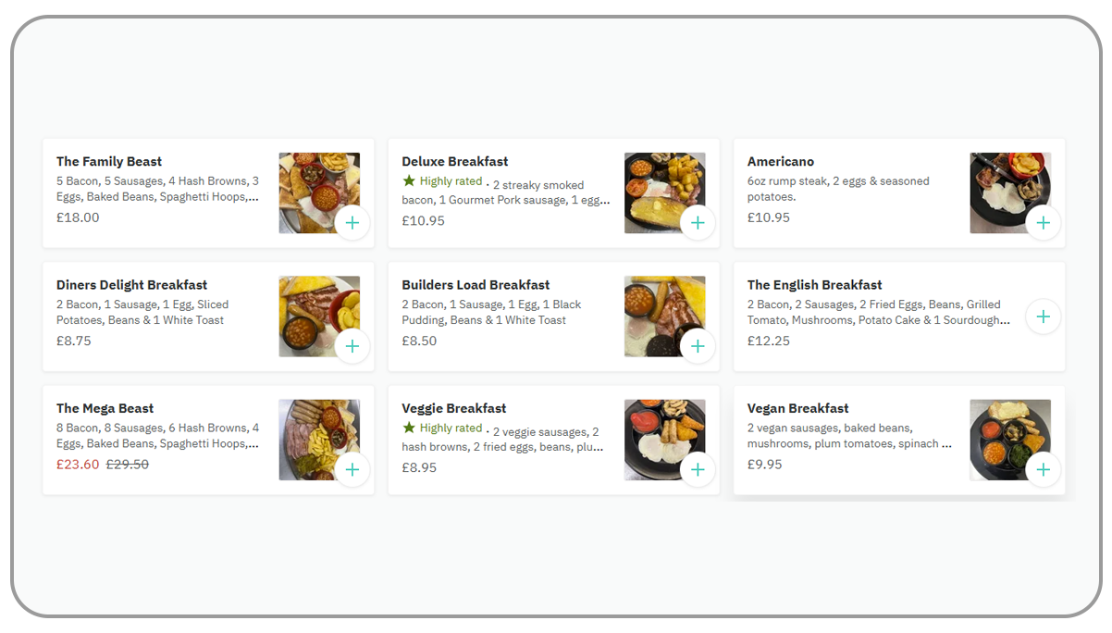Image resolution: width=1112 pixels, height=633 pixels.
Task: Add The Family Beast to basket
Action: pyautogui.click(x=352, y=223)
